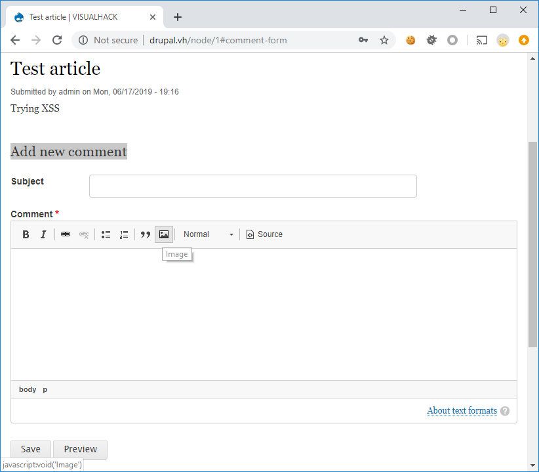Click the cast media icon

coord(481,40)
